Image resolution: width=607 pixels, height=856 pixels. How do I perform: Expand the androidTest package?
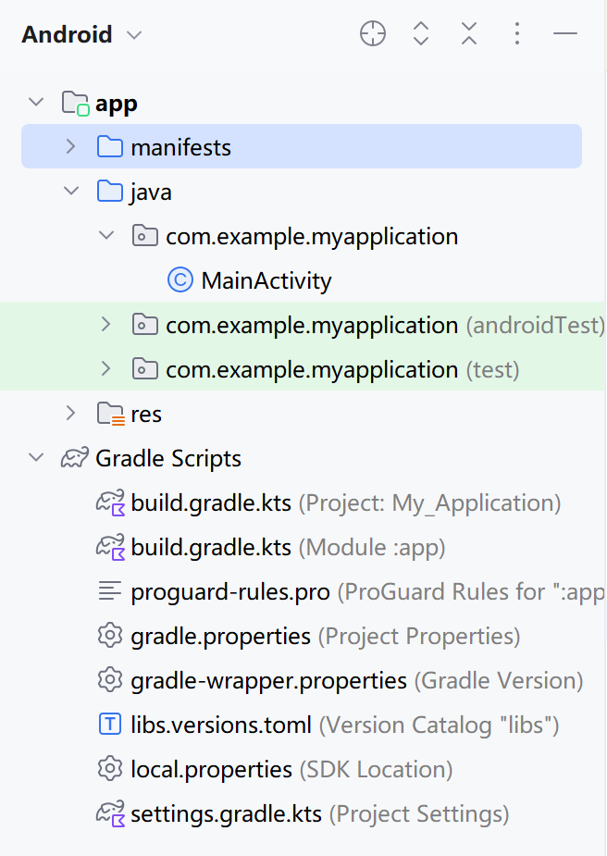(105, 325)
